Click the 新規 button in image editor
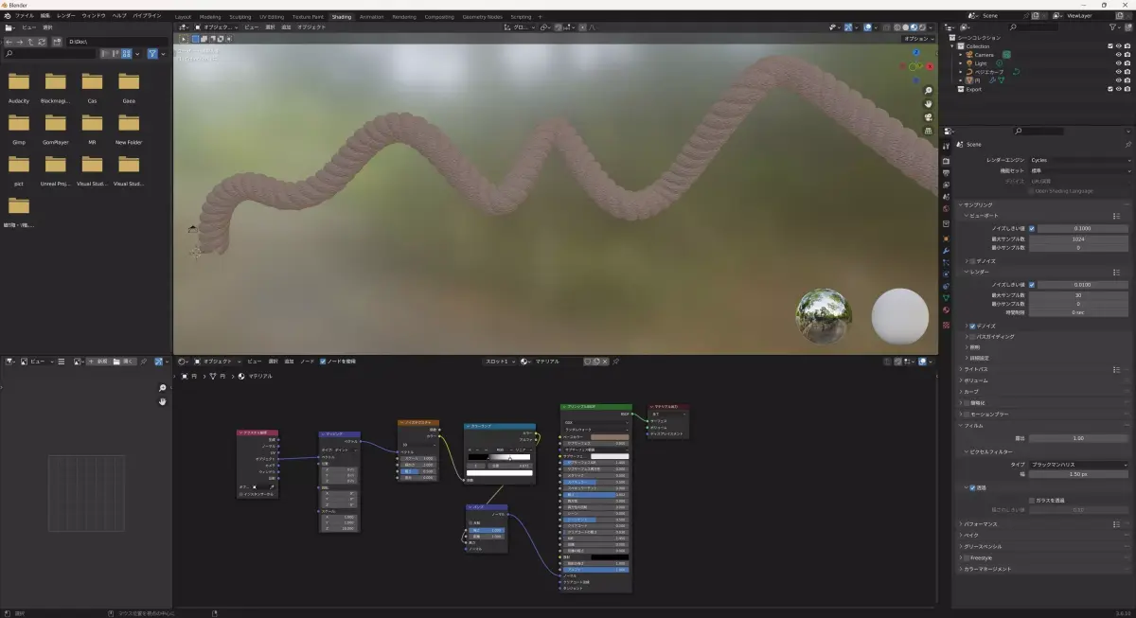Screen dimensions: 1136x618 pos(97,362)
